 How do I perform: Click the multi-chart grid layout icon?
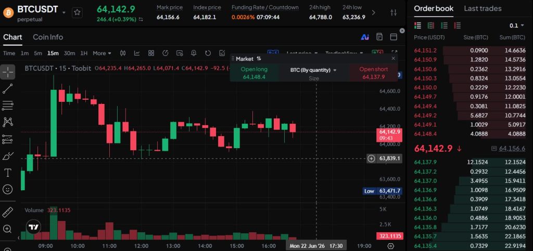tap(151, 53)
